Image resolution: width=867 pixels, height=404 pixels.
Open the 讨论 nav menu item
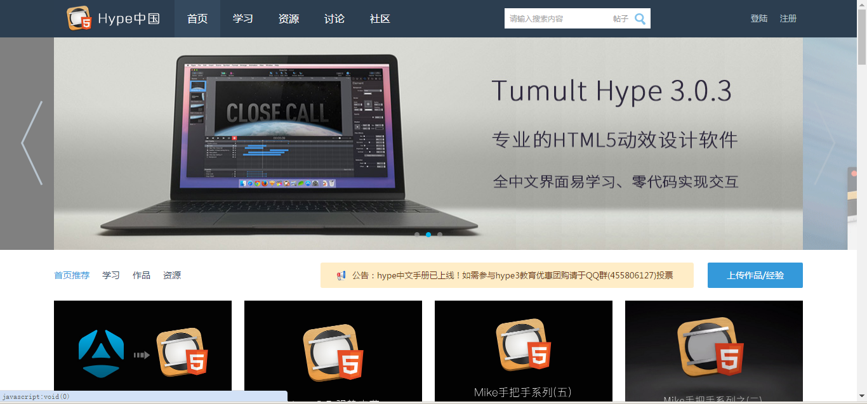click(334, 18)
